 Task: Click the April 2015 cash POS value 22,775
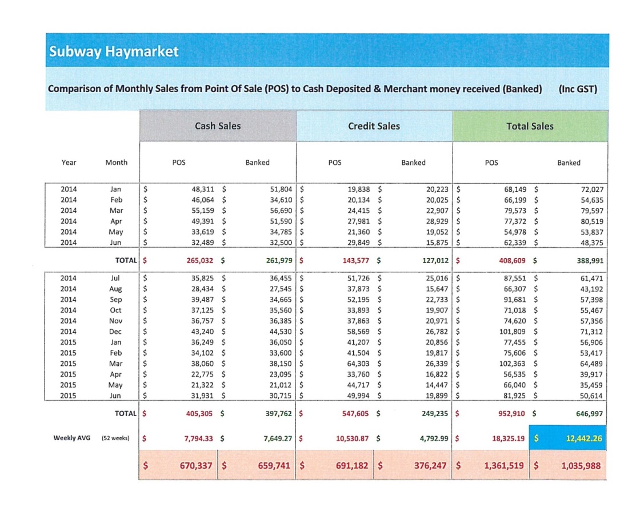pyautogui.click(x=202, y=374)
